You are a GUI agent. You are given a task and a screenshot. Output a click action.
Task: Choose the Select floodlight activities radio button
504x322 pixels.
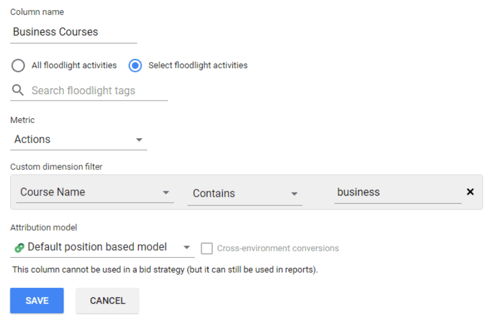pos(136,65)
